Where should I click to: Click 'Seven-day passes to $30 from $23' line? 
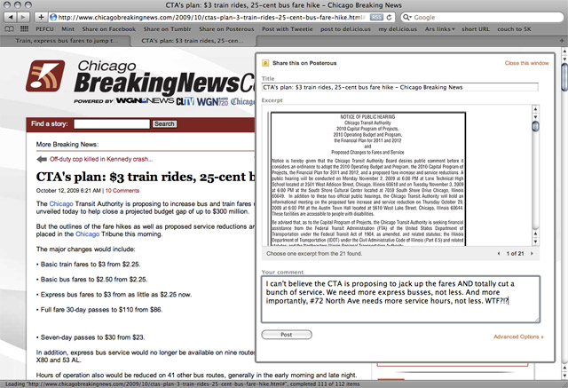tap(91, 337)
